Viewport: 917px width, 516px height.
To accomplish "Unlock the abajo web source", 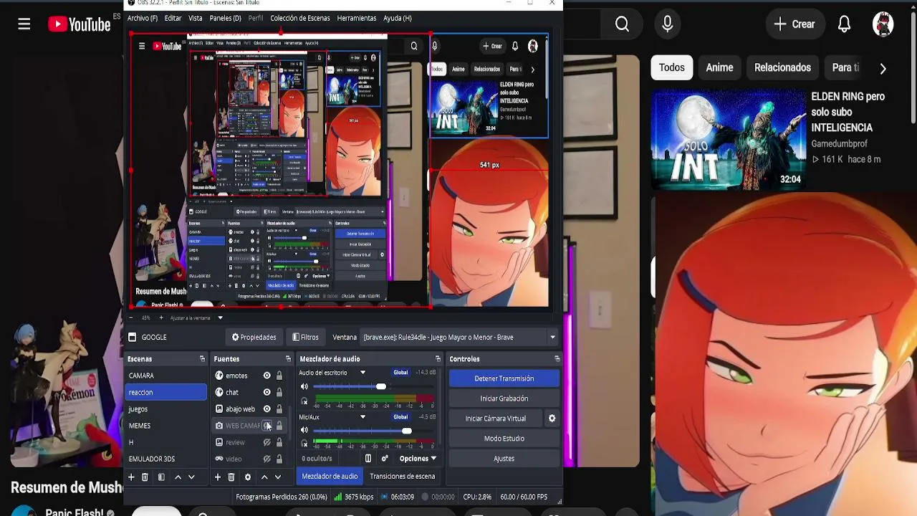I will (x=279, y=409).
